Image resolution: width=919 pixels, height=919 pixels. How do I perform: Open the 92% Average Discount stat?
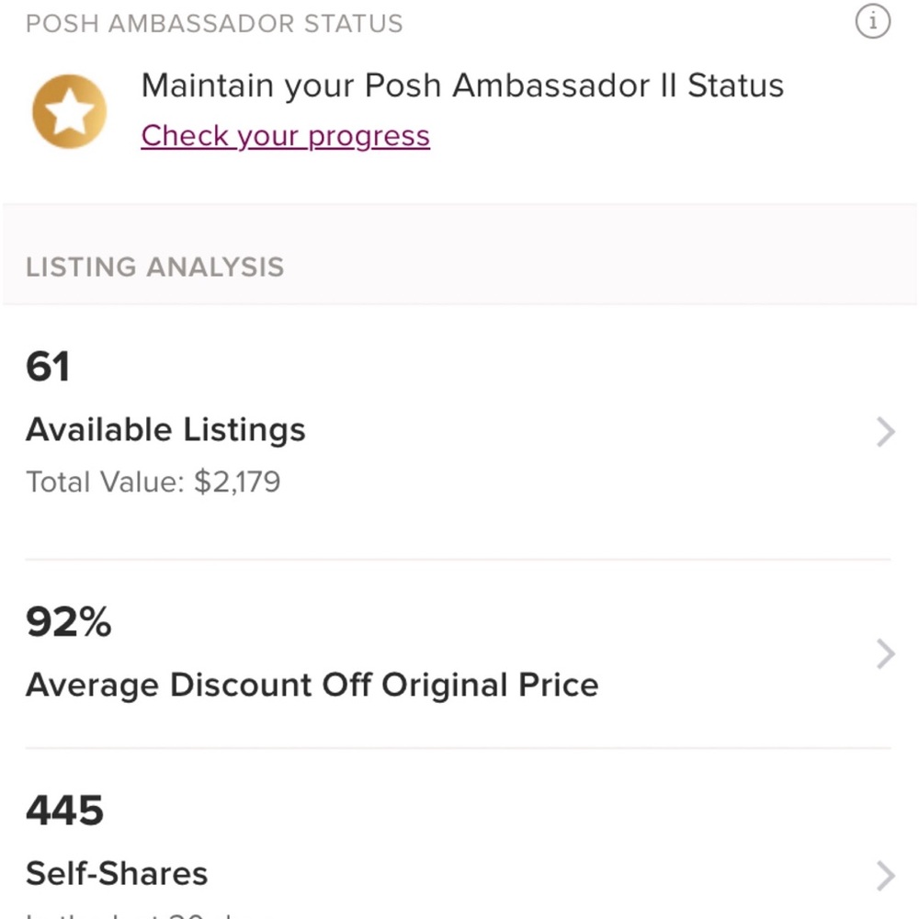point(368,652)
